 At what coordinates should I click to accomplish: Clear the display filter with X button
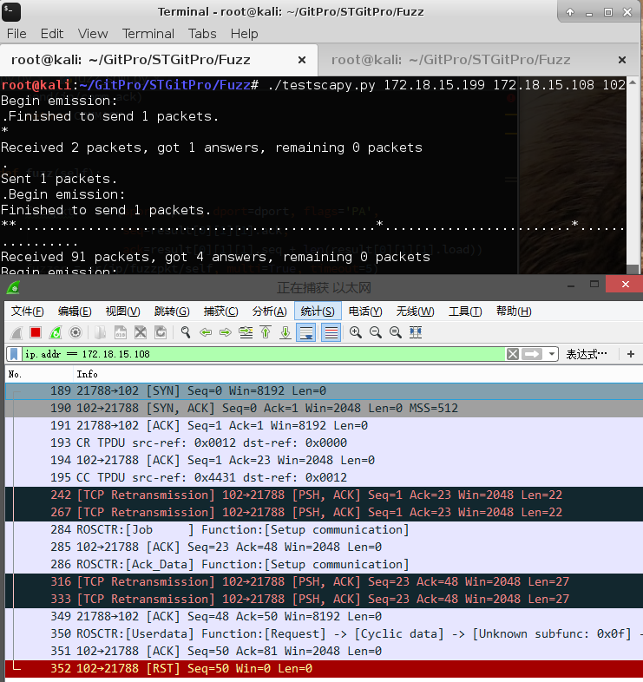(513, 354)
